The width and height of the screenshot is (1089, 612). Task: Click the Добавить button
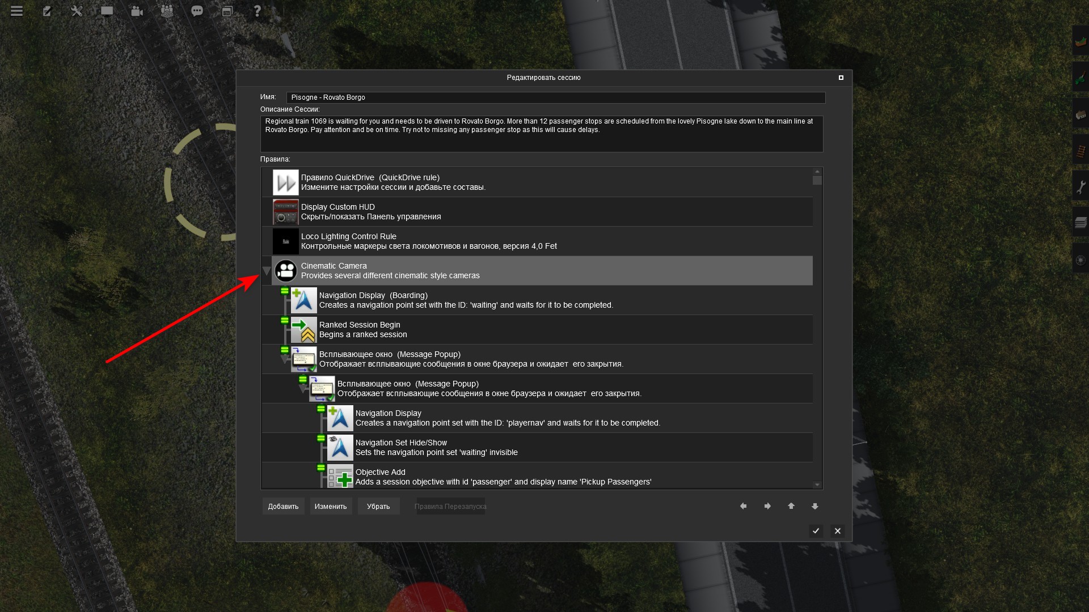click(x=283, y=506)
